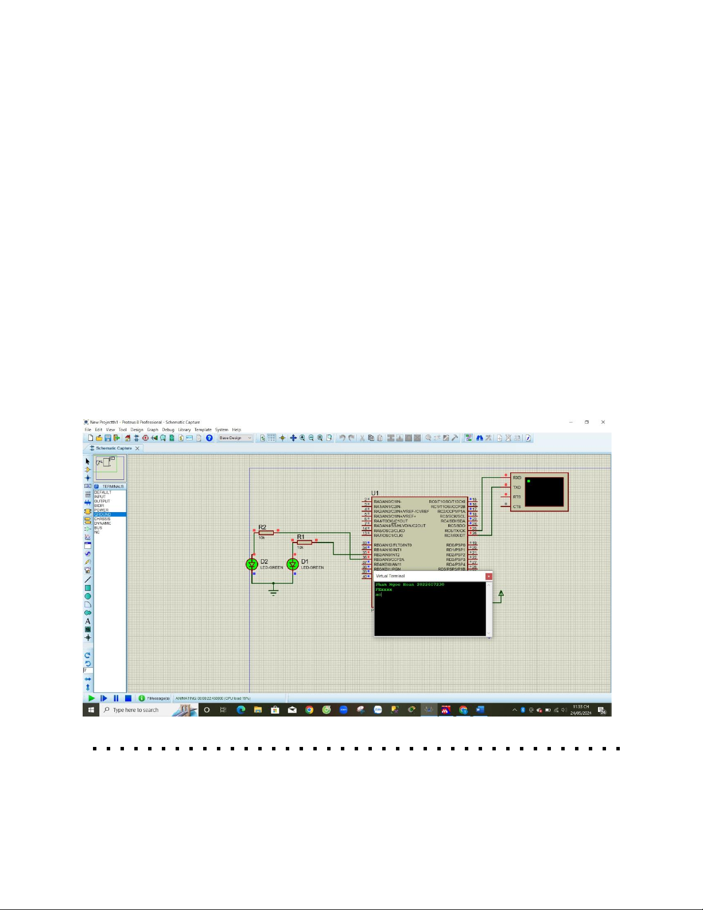Choose the Junction dot mode tool
703x910 pixels.
point(88,478)
